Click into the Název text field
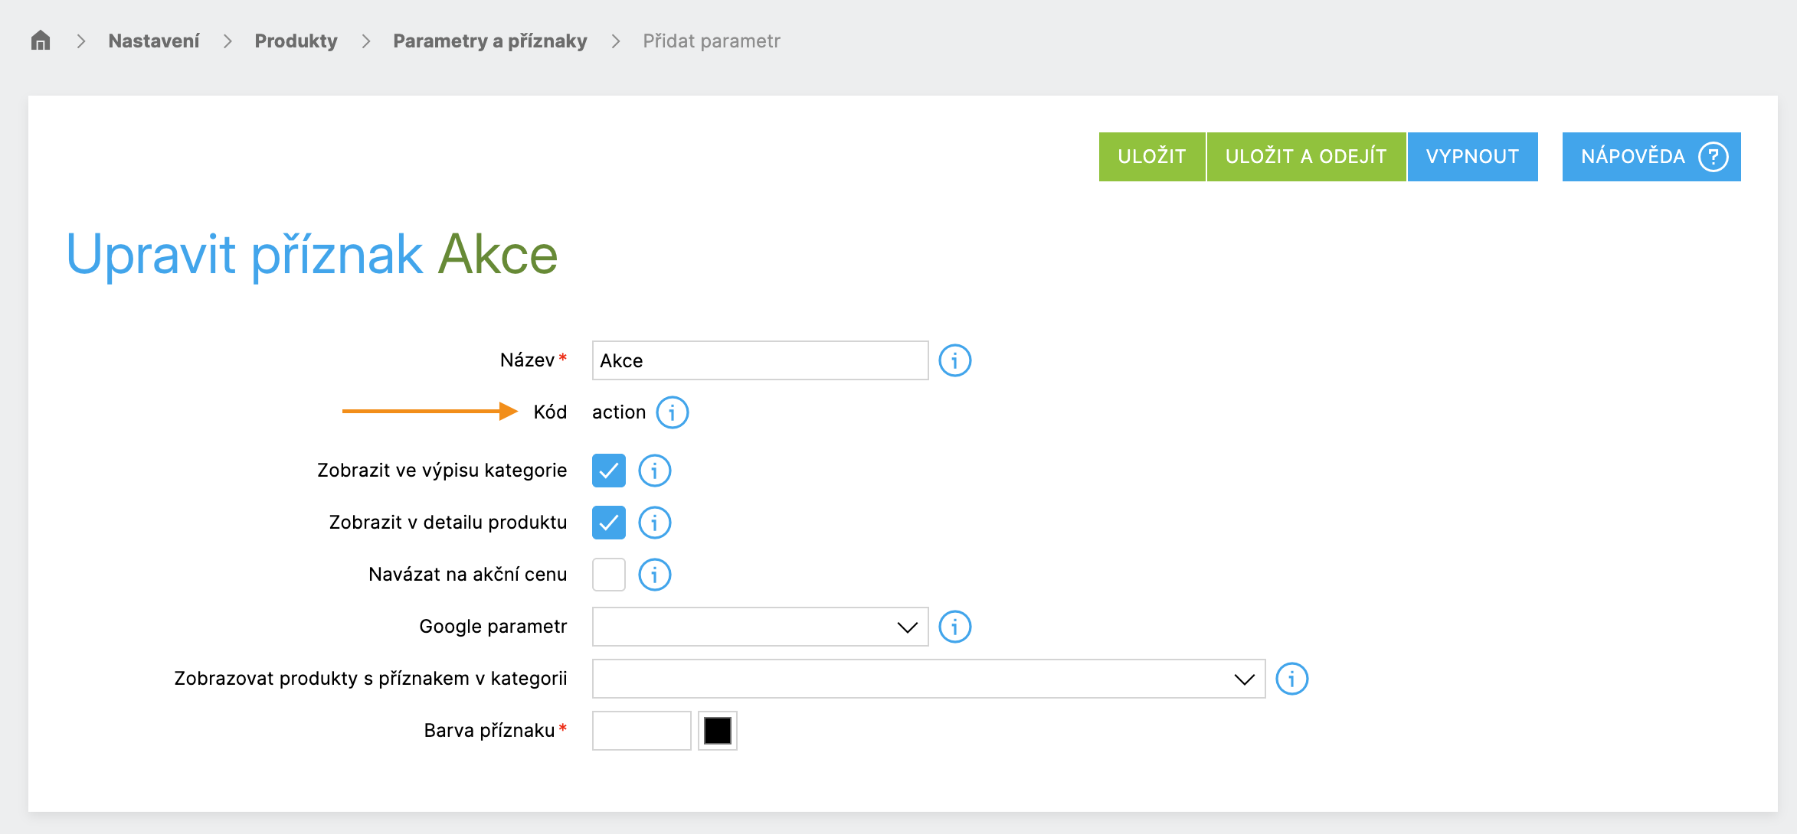Viewport: 1797px width, 834px height. 760,360
